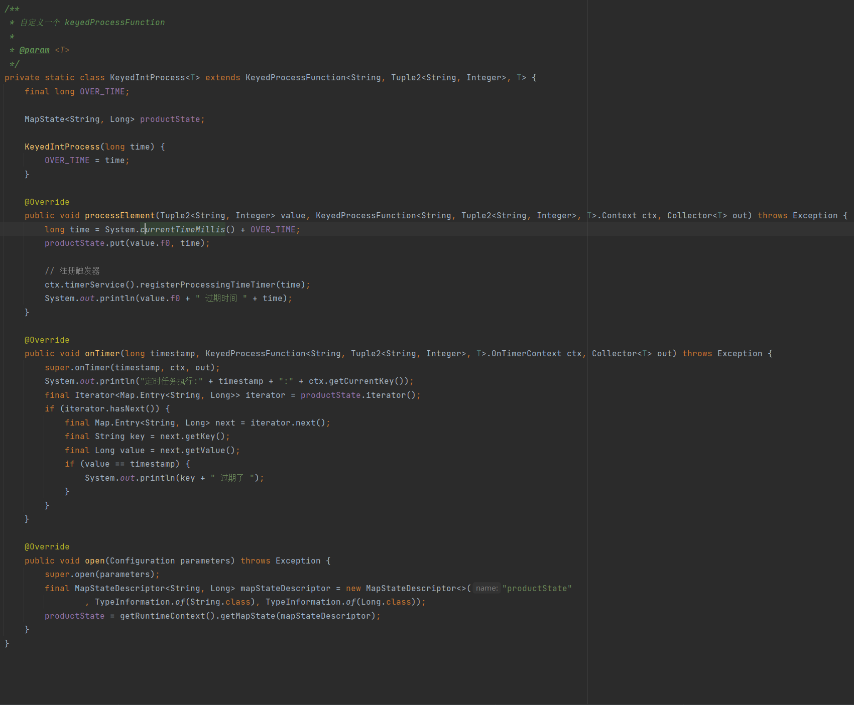This screenshot has height=705, width=854.
Task: Click the onTimer method name in its declaration
Action: coord(102,354)
